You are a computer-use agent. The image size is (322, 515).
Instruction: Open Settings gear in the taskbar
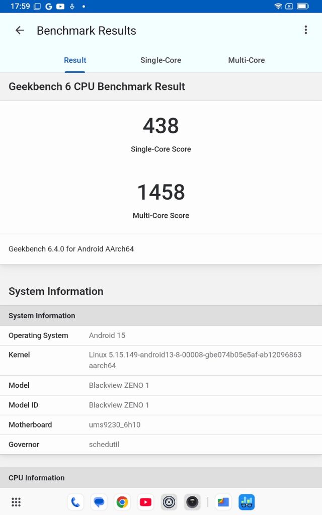coord(169,502)
